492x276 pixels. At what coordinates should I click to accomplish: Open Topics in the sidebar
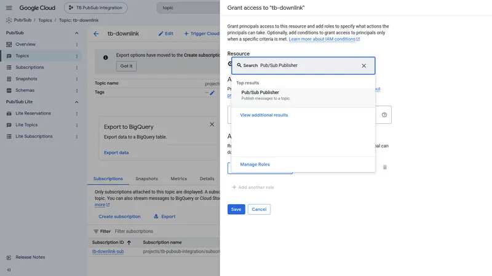(22, 56)
